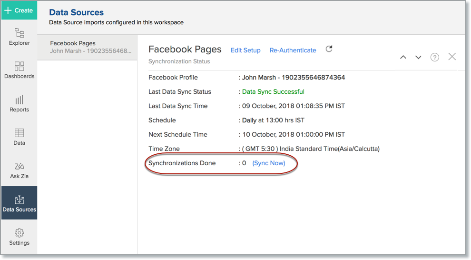The height and width of the screenshot is (260, 471).
Task: Click the Data Sources page heading
Action: (x=76, y=12)
